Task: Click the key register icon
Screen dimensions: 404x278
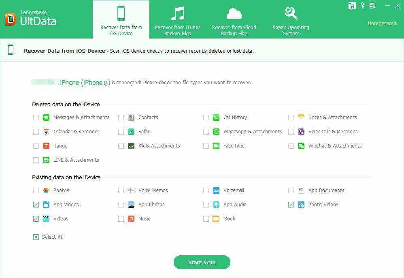Action: point(363,6)
